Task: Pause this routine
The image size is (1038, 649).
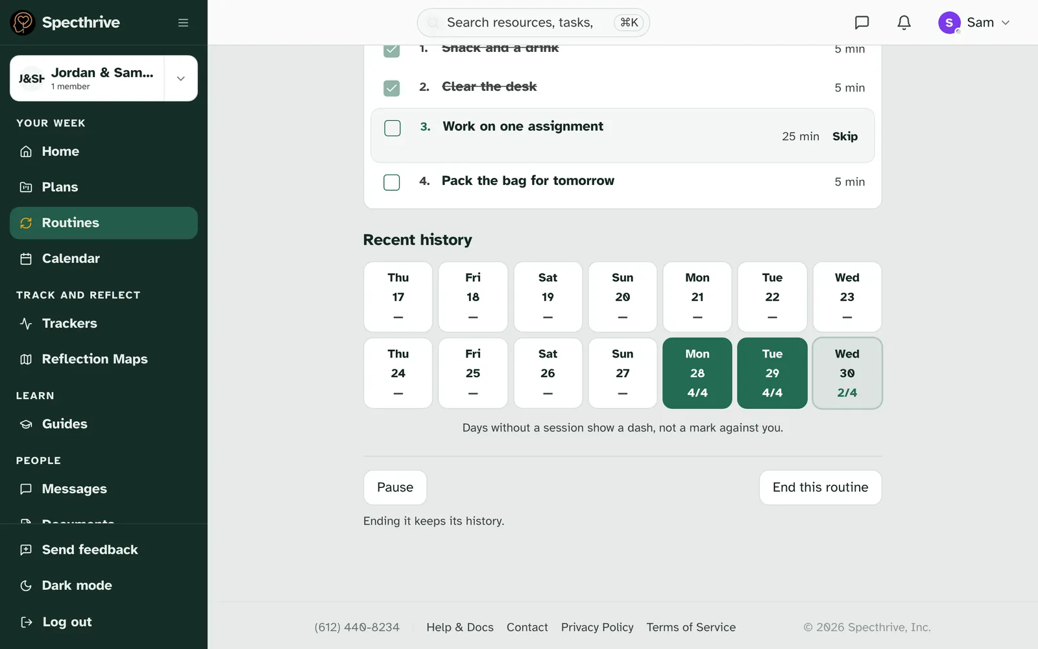Action: click(395, 487)
